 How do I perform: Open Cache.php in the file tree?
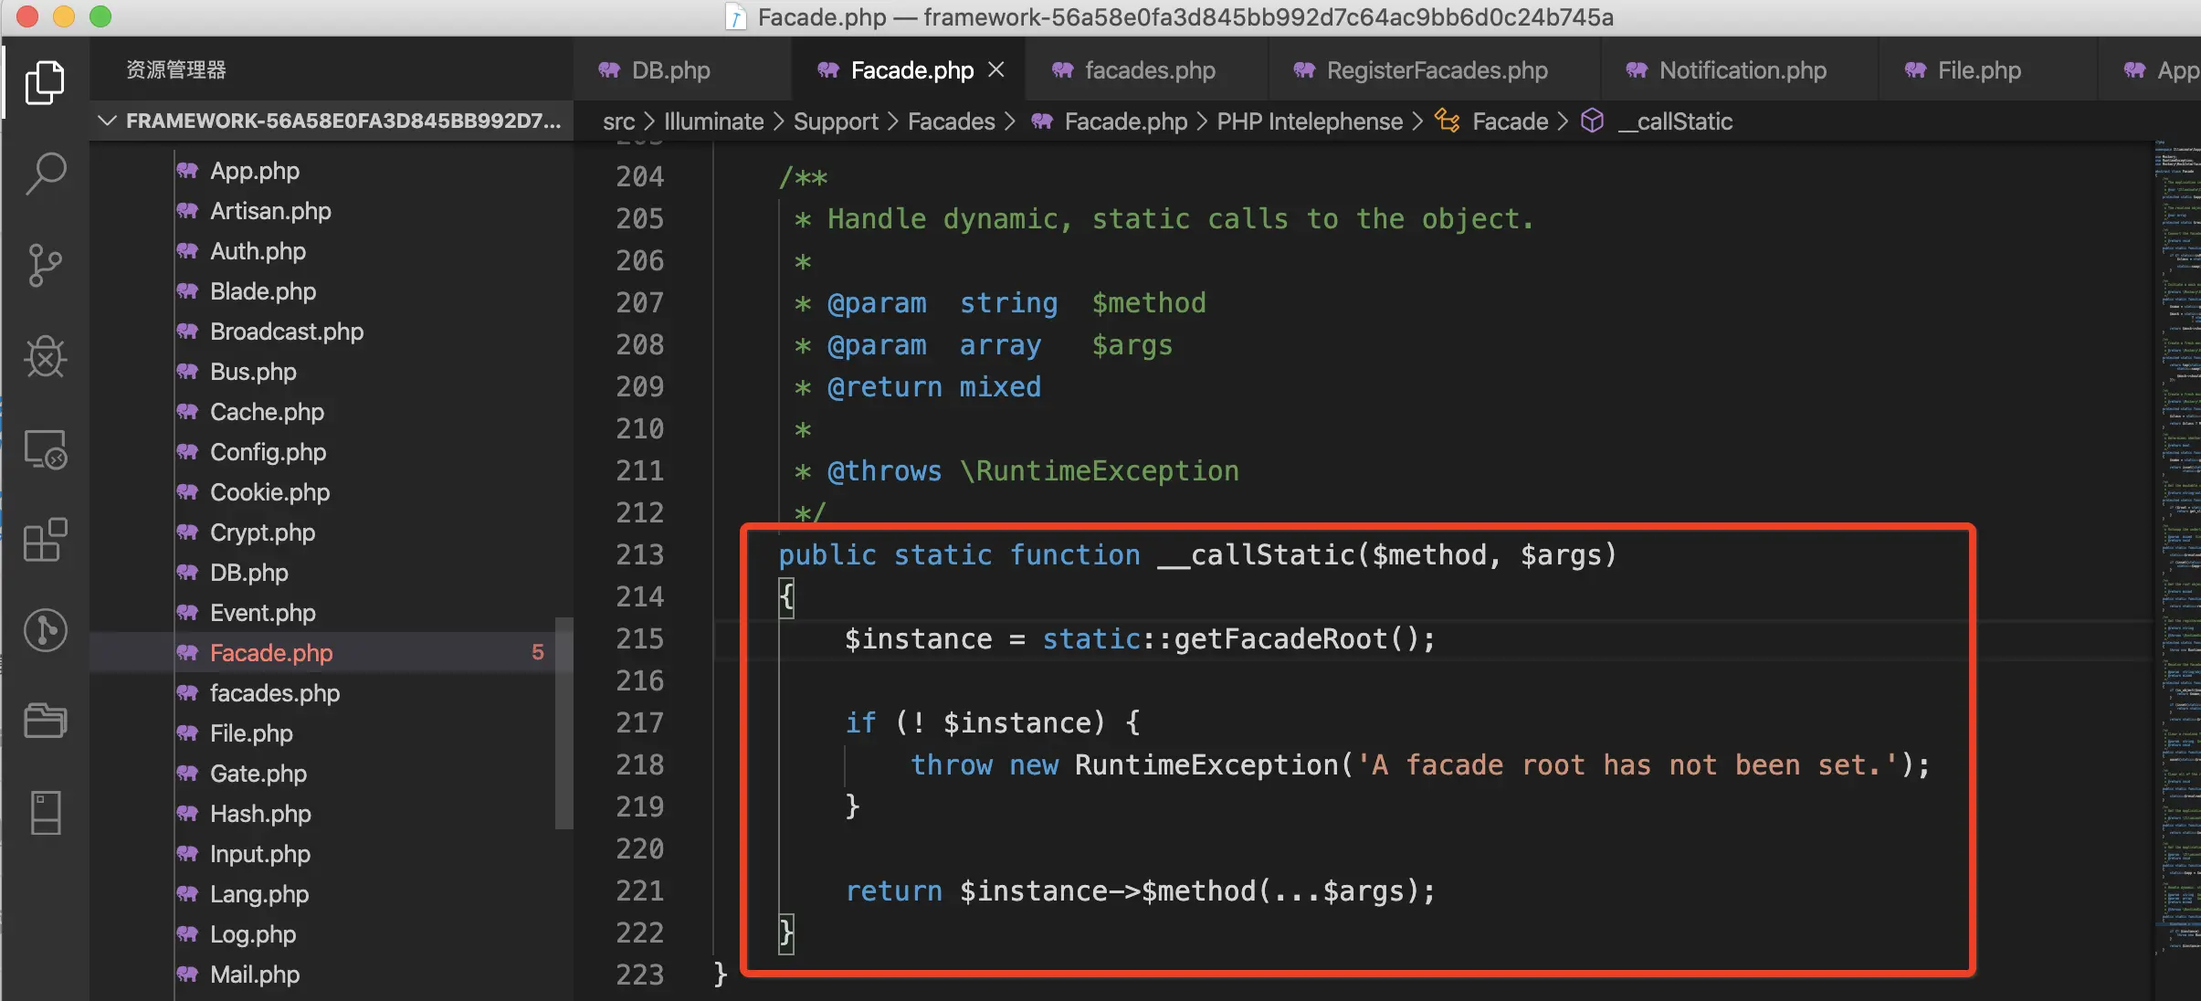click(267, 412)
